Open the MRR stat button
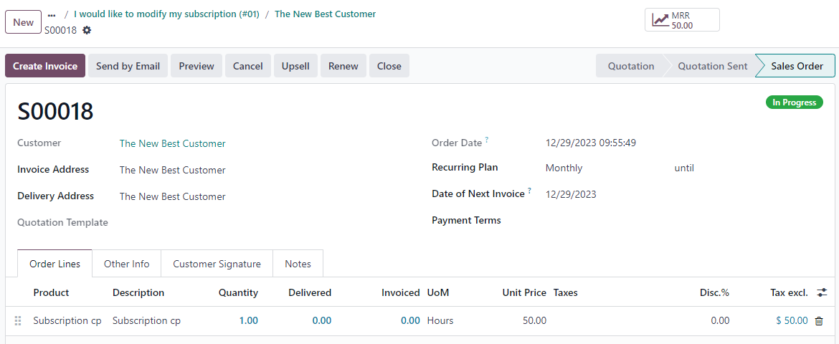 click(682, 20)
